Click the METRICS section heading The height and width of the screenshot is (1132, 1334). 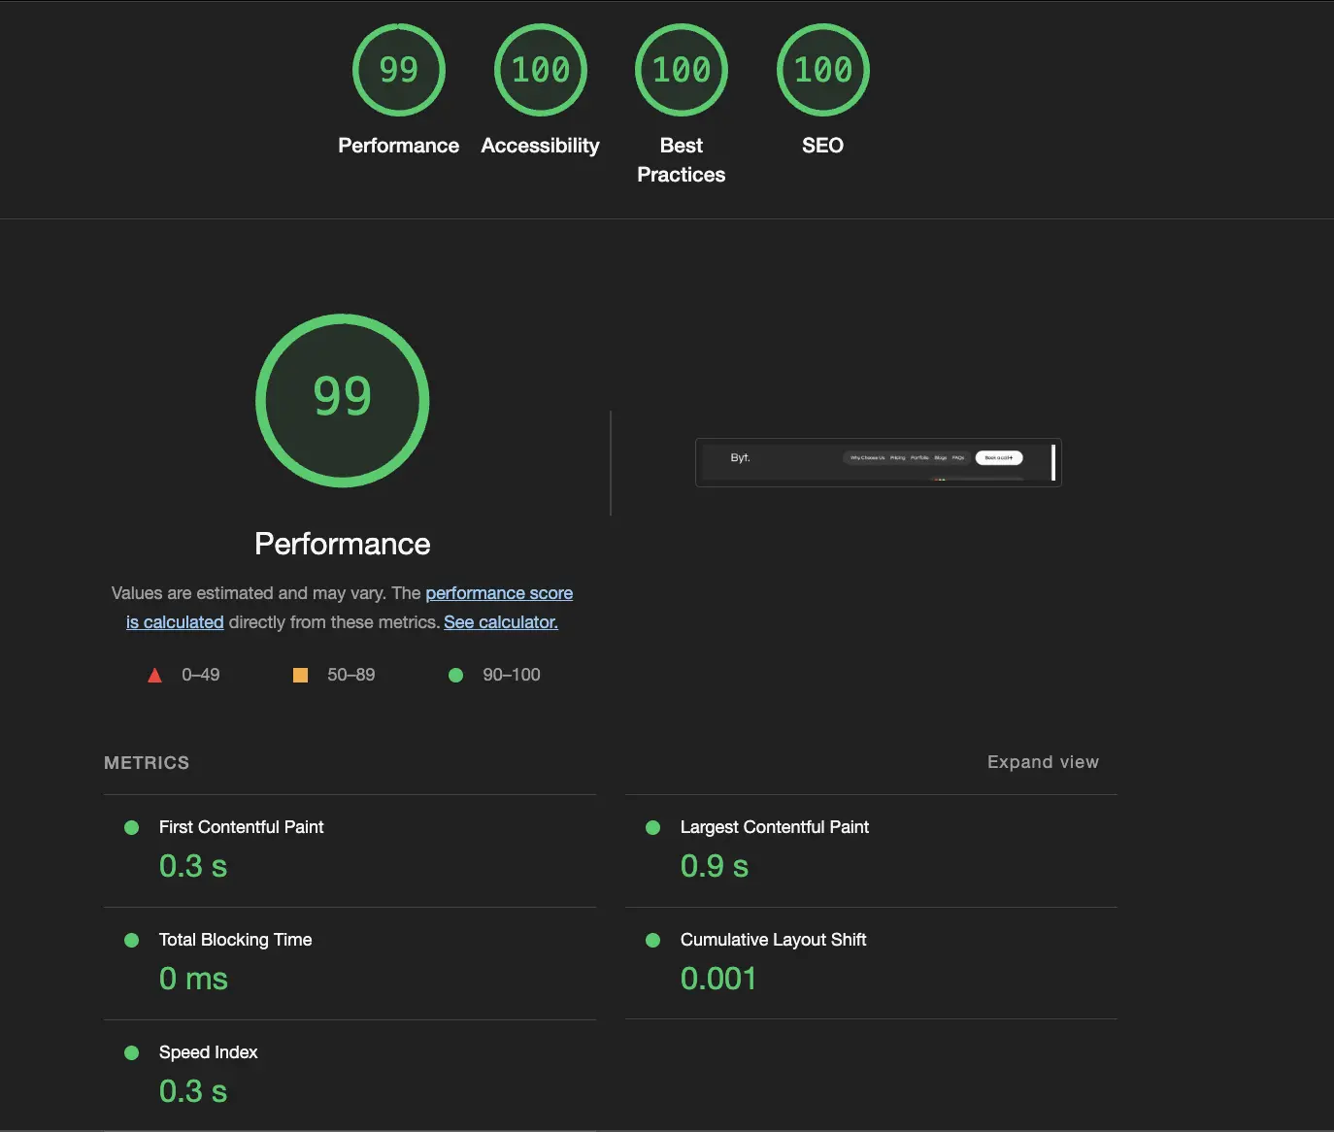[146, 763]
